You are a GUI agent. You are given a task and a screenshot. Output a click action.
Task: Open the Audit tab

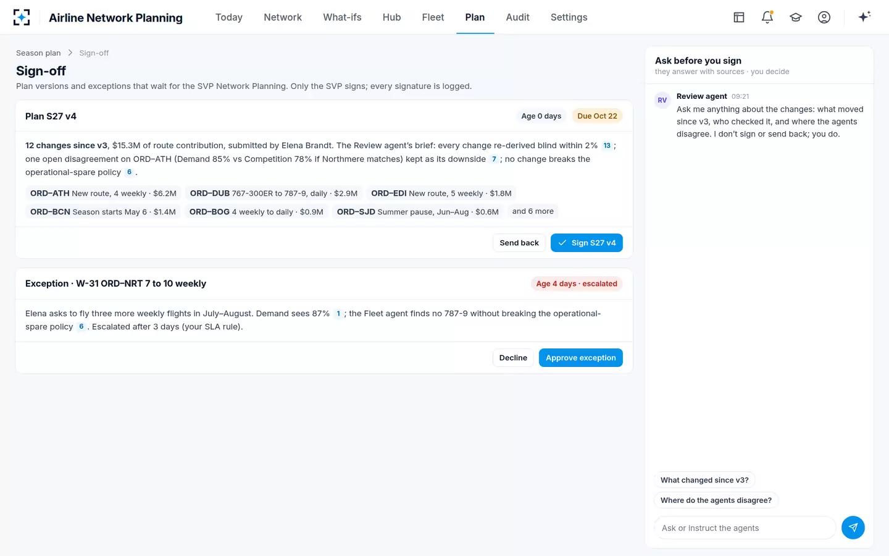[517, 17]
